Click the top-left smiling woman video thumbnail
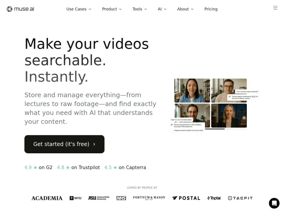The width and height of the screenshot is (284, 213). pyautogui.click(x=192, y=91)
